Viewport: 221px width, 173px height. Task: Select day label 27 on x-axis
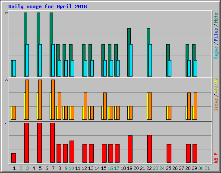pyautogui.click(x=181, y=168)
